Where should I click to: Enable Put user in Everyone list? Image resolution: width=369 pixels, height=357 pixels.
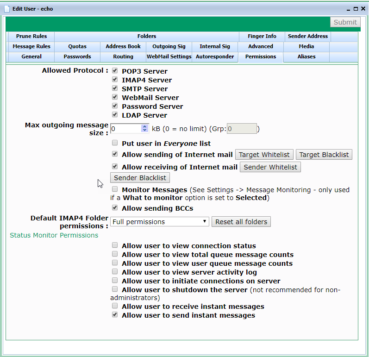click(x=115, y=143)
